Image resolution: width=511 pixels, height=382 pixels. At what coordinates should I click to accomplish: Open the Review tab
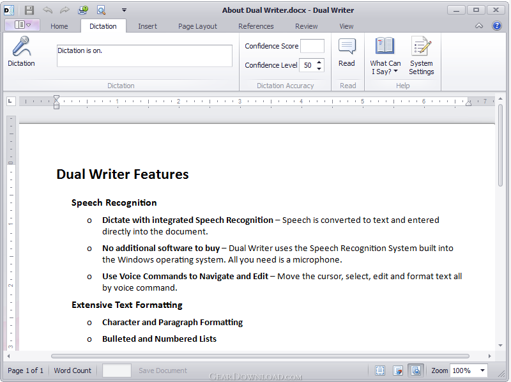(307, 26)
